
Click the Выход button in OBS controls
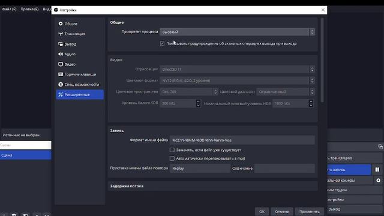click(x=355, y=209)
